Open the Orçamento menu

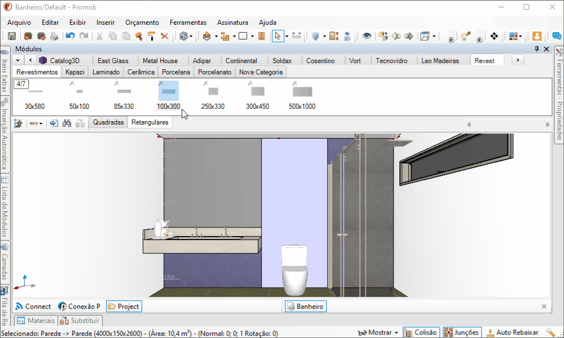click(x=142, y=23)
